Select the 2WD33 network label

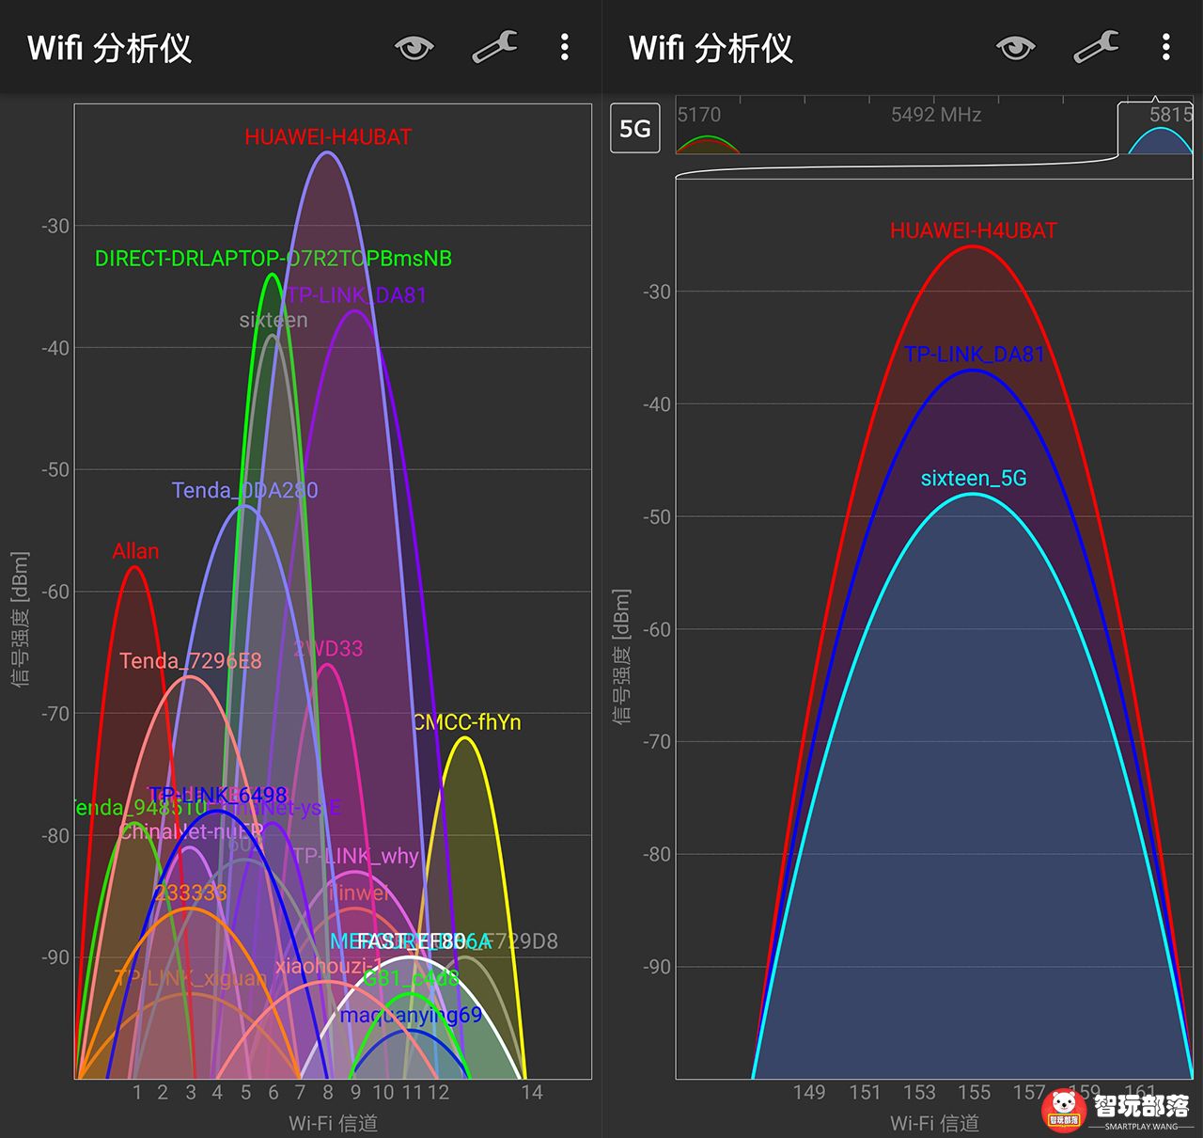tap(328, 649)
